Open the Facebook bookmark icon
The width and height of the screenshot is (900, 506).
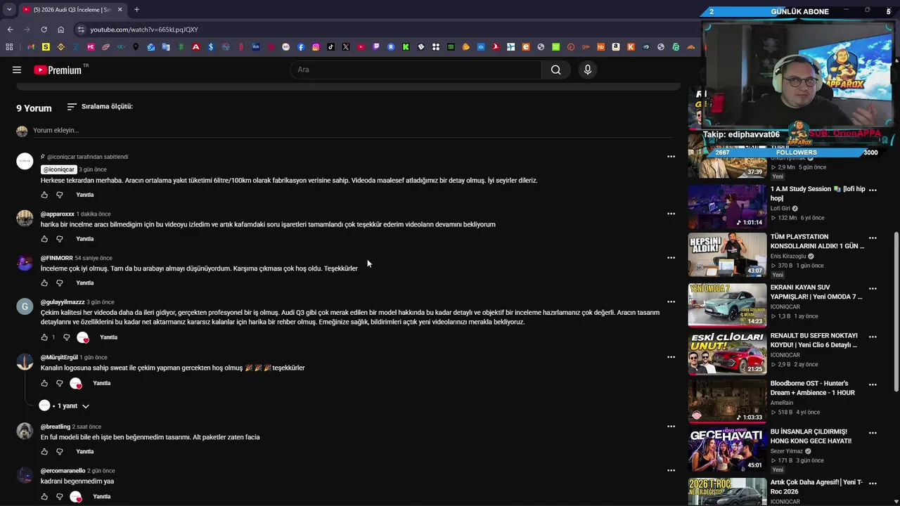(301, 47)
